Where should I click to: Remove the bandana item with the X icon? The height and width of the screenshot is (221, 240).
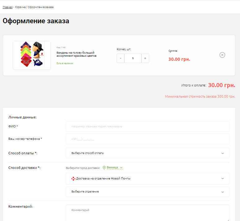[x=222, y=55]
